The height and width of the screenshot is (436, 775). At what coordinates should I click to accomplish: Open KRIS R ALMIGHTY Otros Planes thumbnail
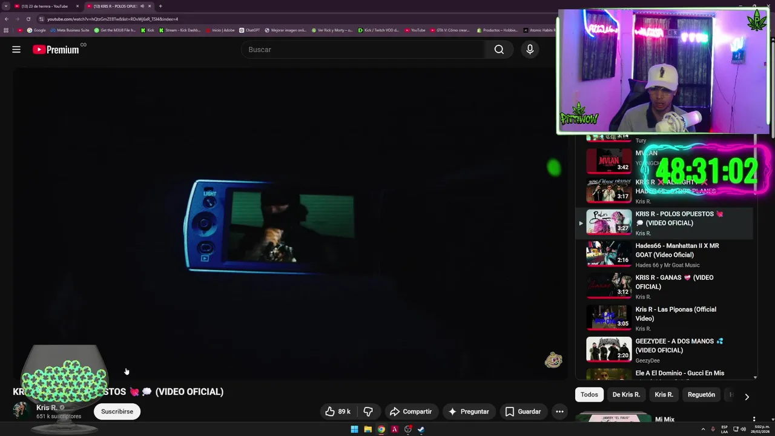pos(609,190)
